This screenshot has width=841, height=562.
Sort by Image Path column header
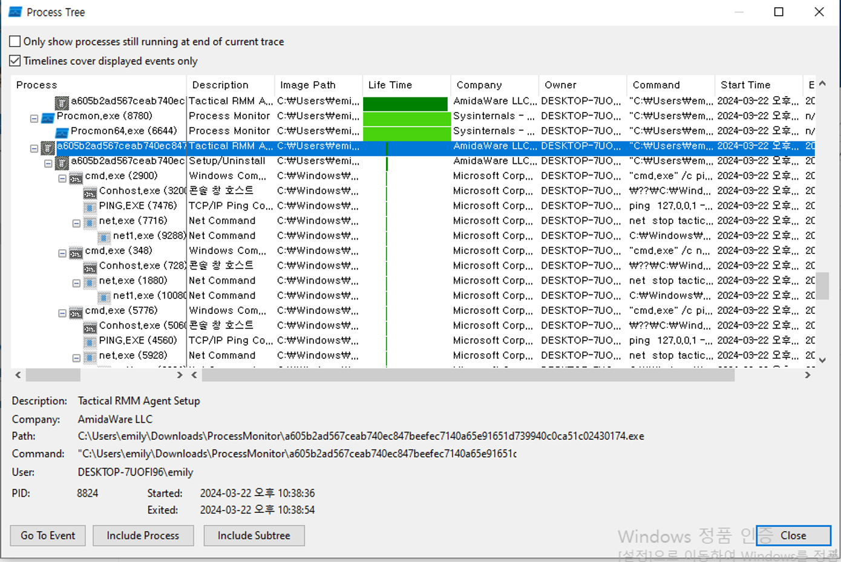coord(318,85)
